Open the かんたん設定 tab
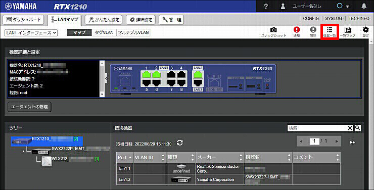Image resolution: width=374 pixels, height=190 pixels. point(104,20)
